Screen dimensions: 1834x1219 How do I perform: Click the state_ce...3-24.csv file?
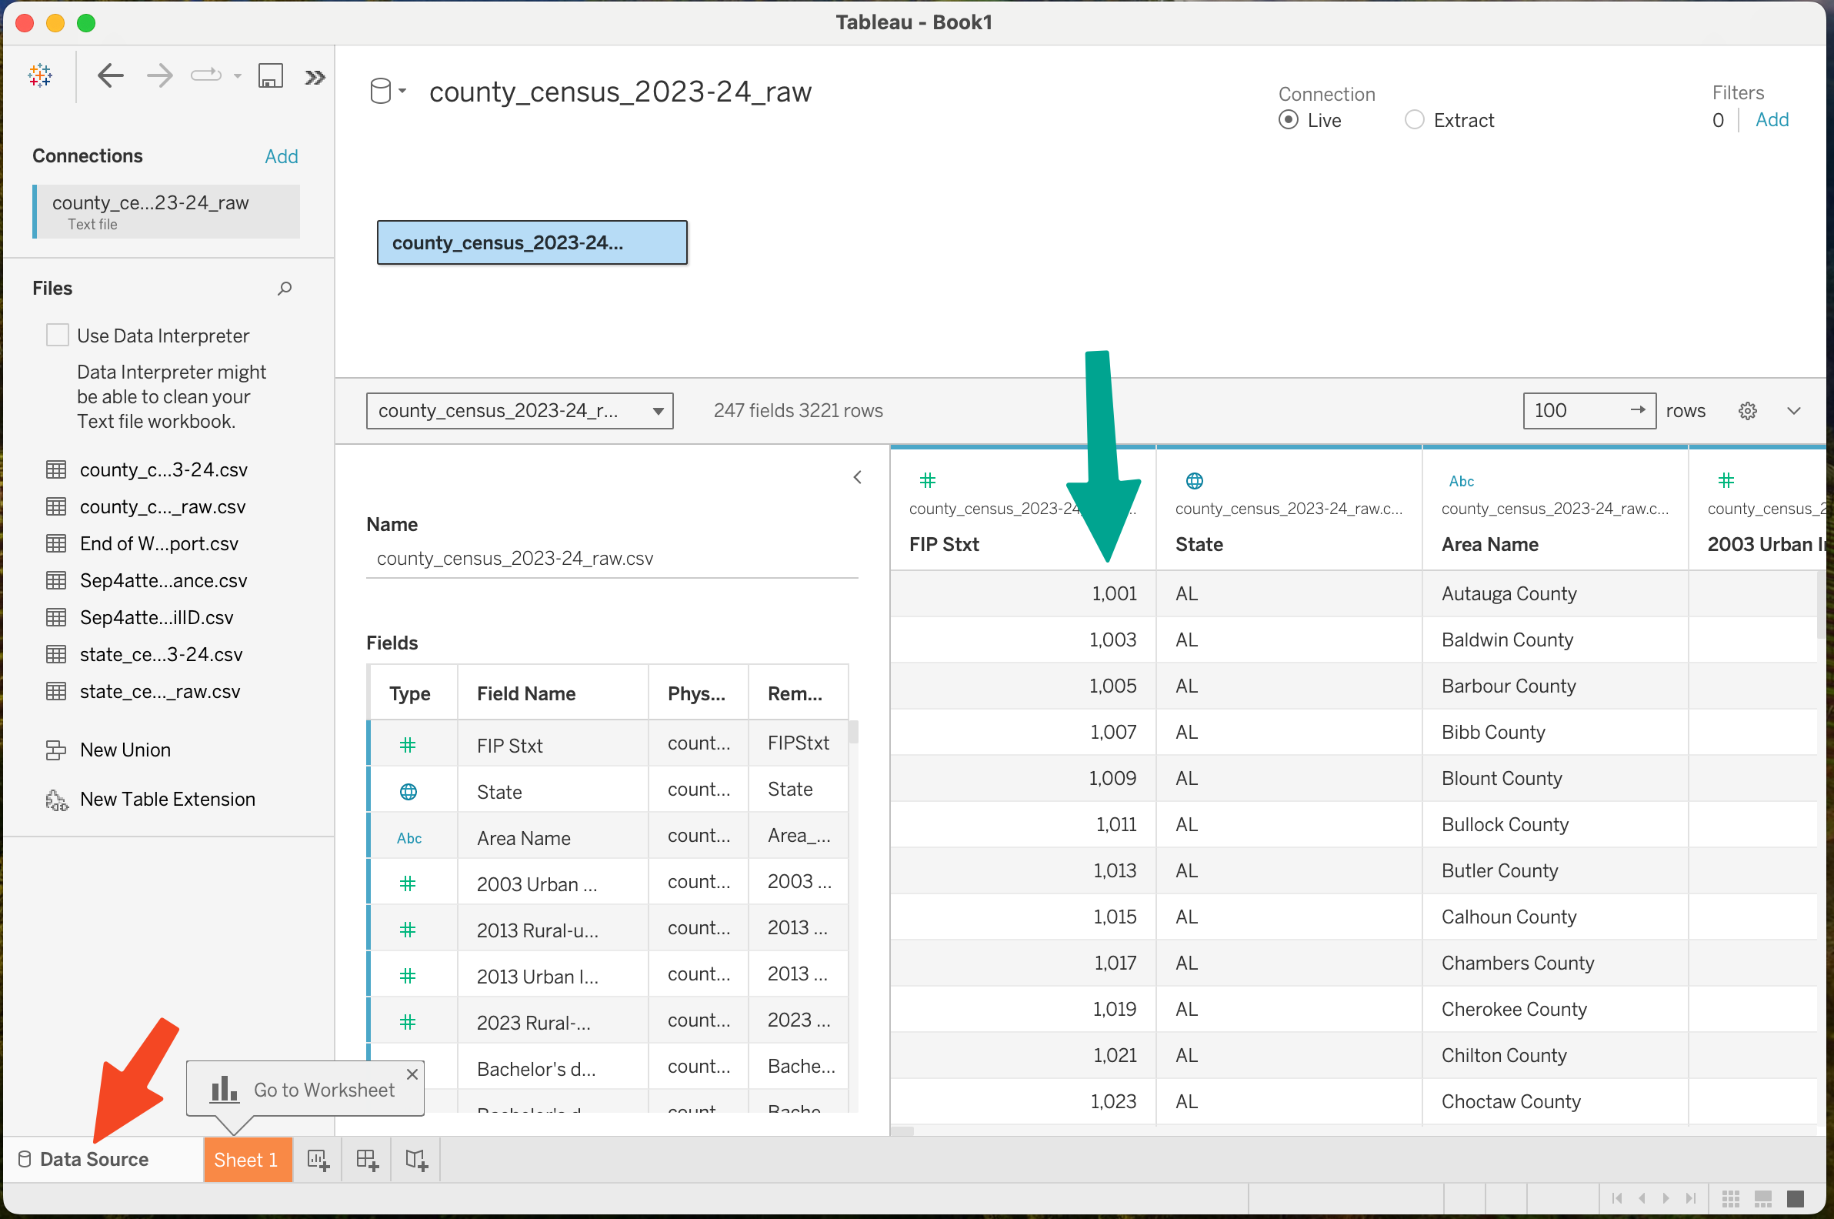161,655
